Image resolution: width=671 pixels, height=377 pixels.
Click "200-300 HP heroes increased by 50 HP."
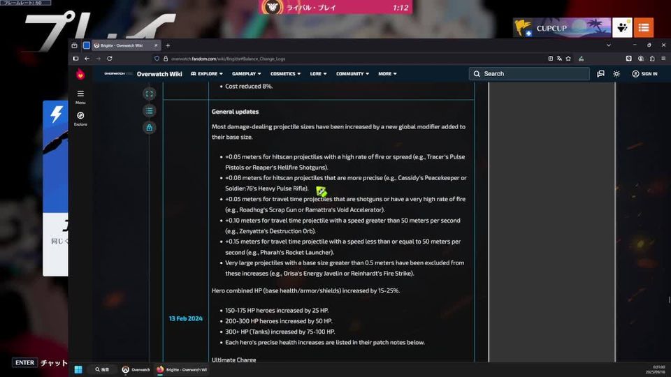[279, 321]
